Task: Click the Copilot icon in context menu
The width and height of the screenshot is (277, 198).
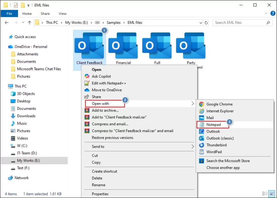Action: coord(87,76)
